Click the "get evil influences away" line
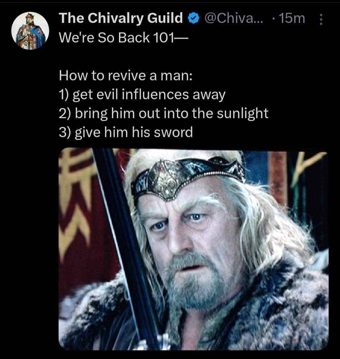The width and height of the screenshot is (340, 359). [x=142, y=94]
